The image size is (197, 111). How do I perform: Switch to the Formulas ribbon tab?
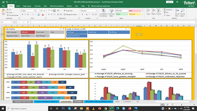coord(37,6)
